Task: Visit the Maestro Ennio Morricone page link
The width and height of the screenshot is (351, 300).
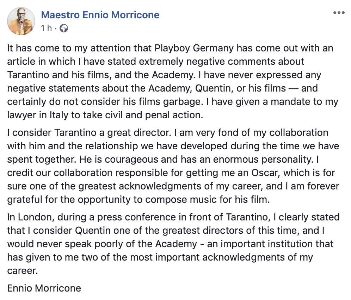Action: coord(100,15)
